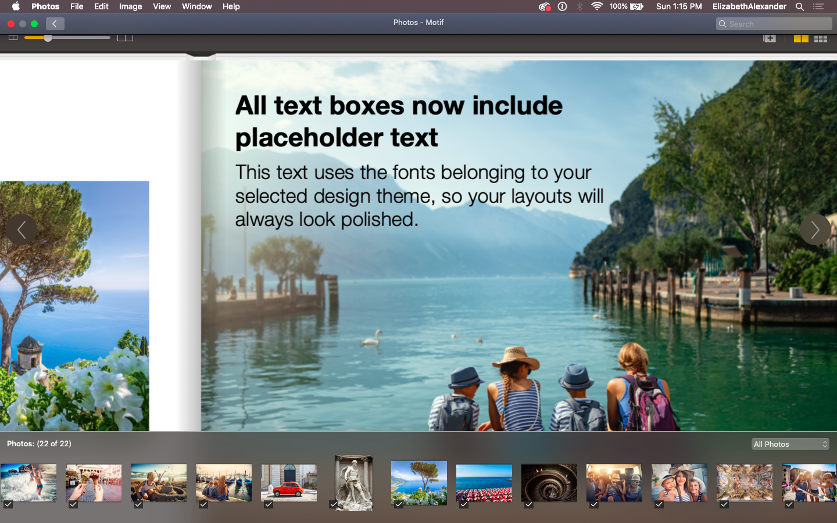Viewport: 837px width, 523px height.
Task: Go to previous spread with left chevron
Action: point(22,230)
